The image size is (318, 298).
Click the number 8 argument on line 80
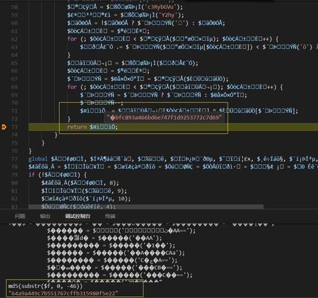pyautogui.click(x=111, y=183)
